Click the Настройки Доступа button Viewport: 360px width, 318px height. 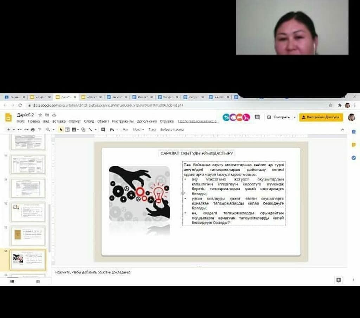pos(321,117)
